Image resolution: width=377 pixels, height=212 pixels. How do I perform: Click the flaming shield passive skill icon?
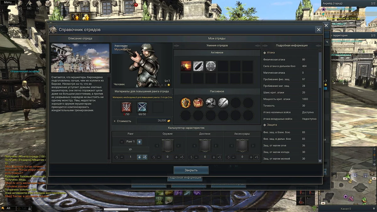[x=186, y=103]
